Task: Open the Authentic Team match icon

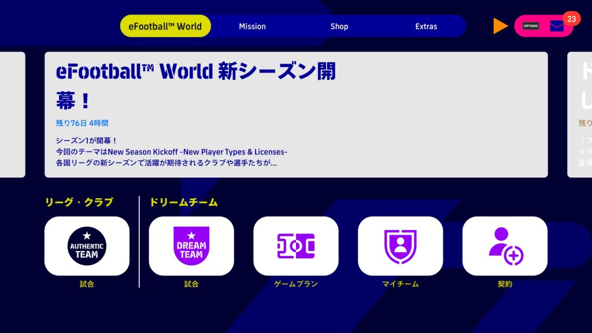Action: pos(87,246)
